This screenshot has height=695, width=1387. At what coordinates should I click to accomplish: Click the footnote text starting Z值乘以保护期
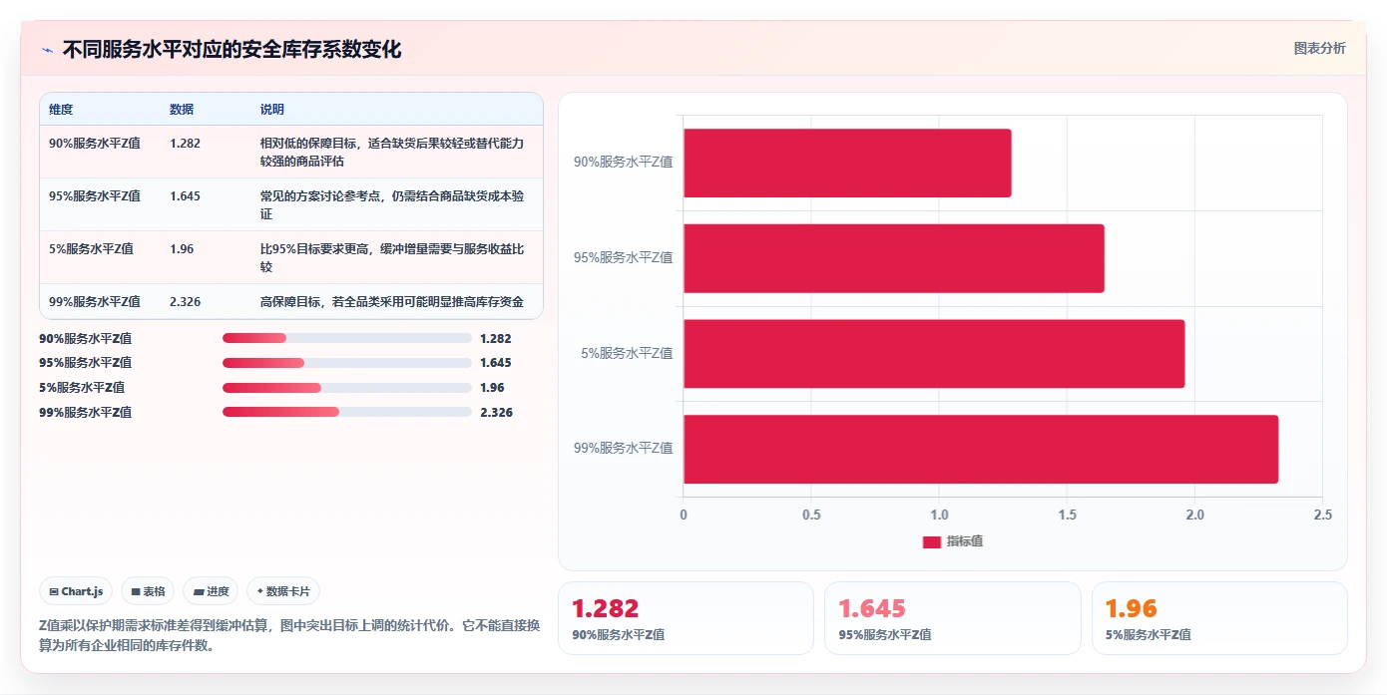[289, 635]
